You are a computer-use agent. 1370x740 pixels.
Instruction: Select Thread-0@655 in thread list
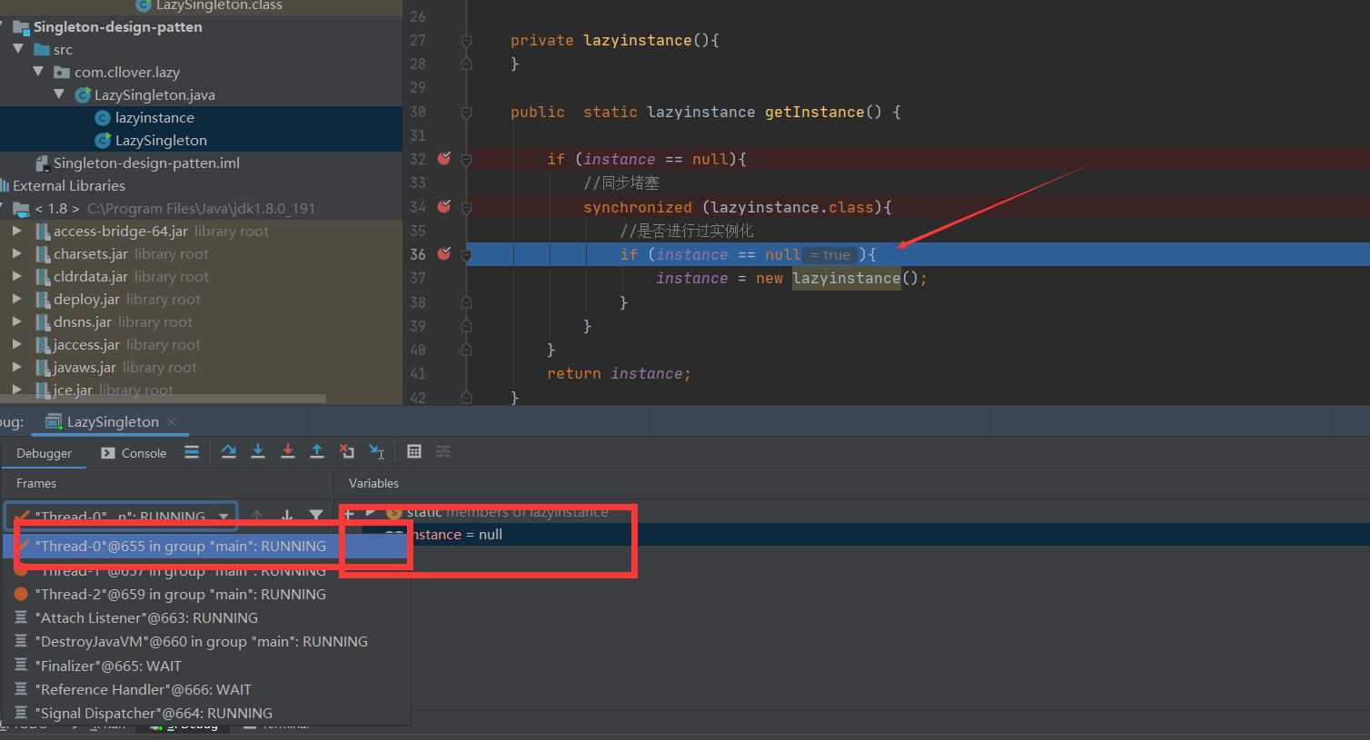point(205,546)
